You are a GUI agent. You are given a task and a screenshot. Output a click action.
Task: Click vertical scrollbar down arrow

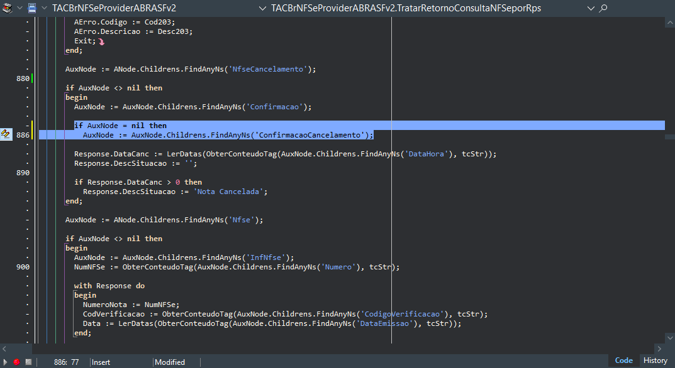click(670, 337)
